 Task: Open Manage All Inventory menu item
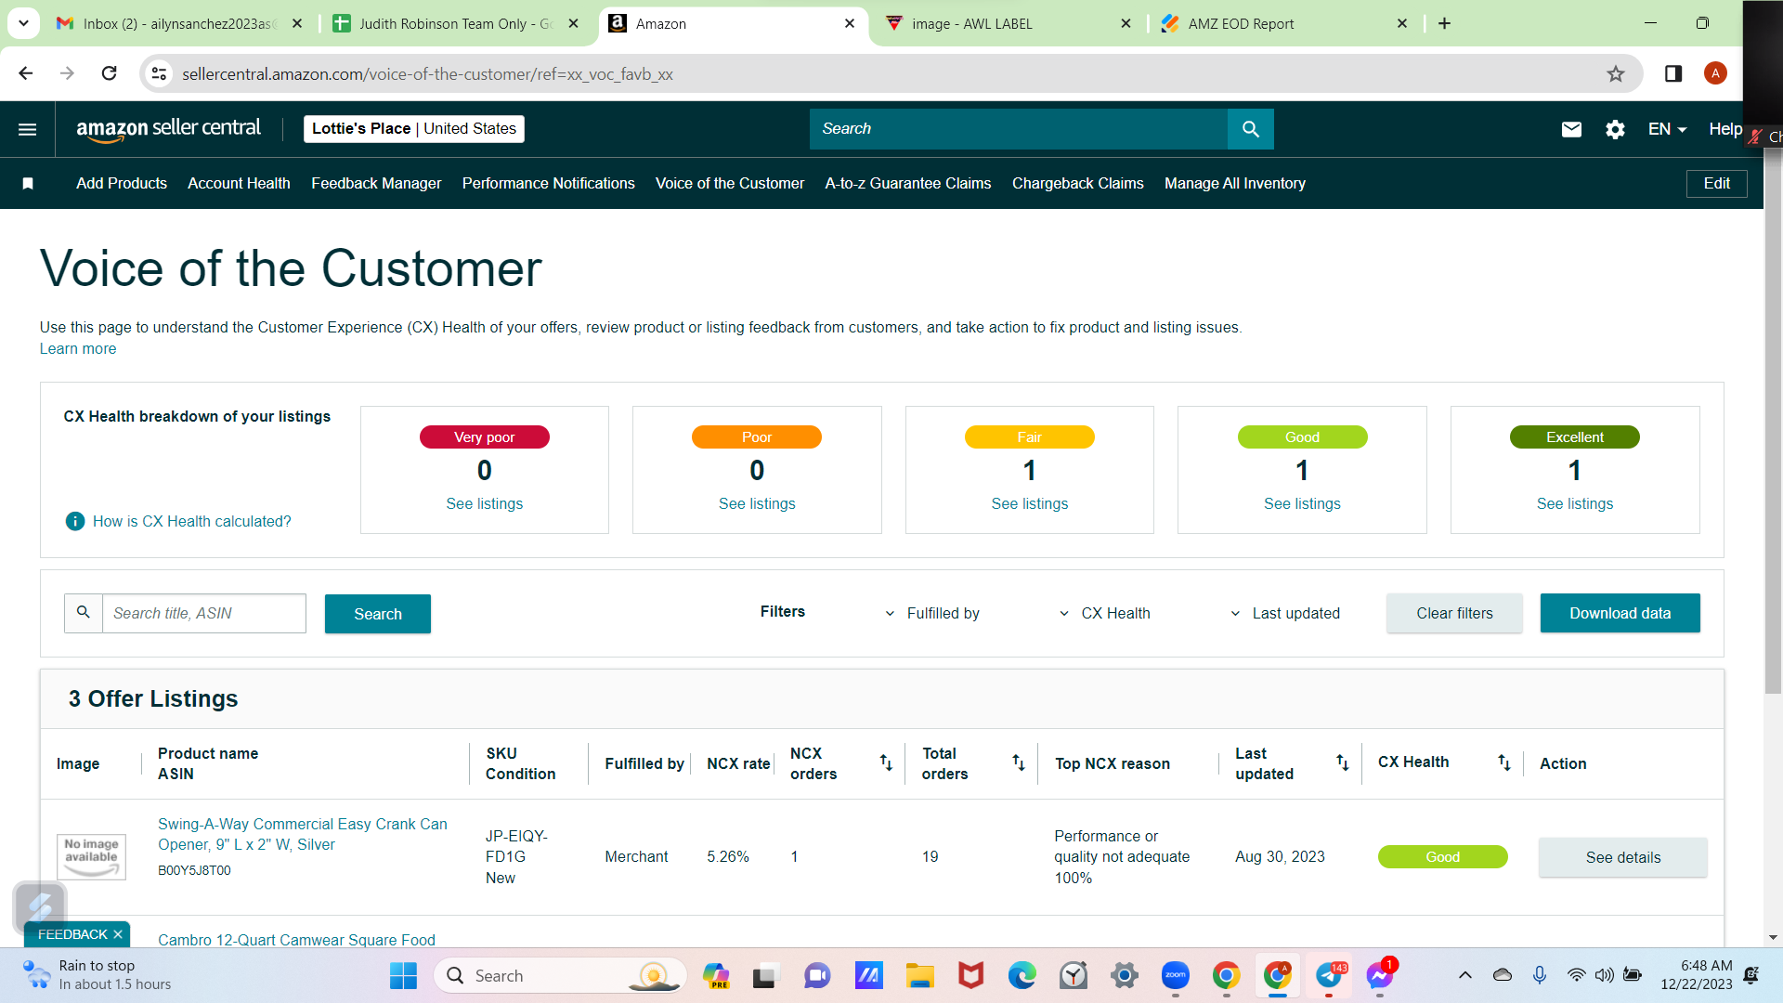point(1235,184)
